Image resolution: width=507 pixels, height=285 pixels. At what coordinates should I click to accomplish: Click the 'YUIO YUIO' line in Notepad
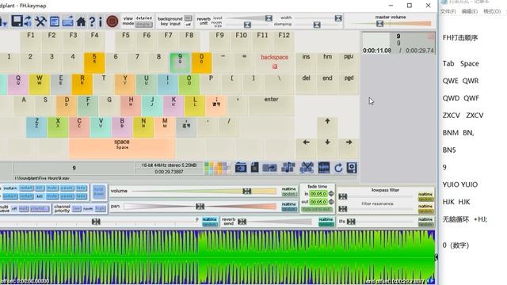click(459, 184)
